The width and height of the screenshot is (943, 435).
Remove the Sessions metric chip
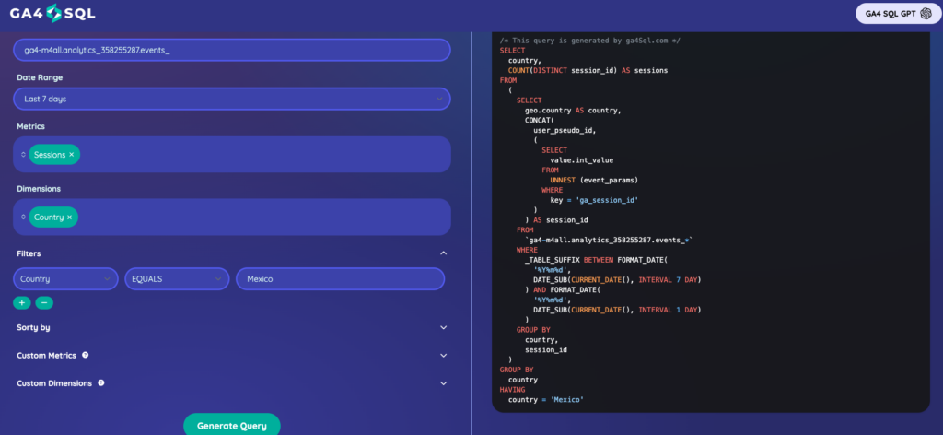(x=72, y=155)
